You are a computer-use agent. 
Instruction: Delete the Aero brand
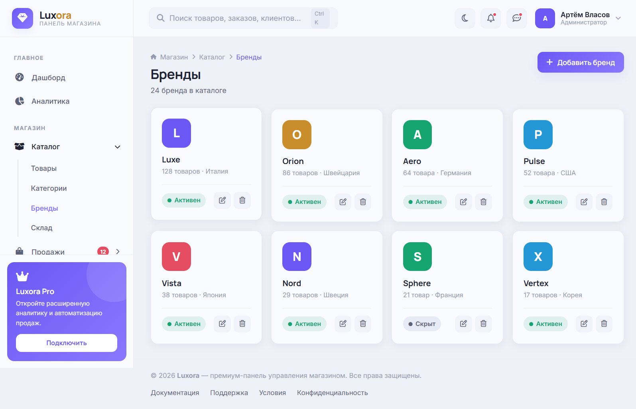[483, 202]
